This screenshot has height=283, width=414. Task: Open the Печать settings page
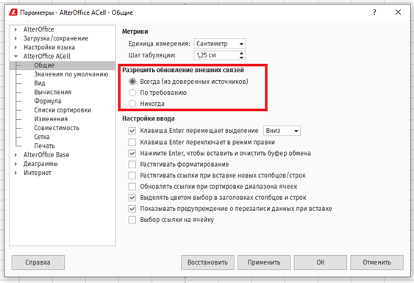click(44, 146)
